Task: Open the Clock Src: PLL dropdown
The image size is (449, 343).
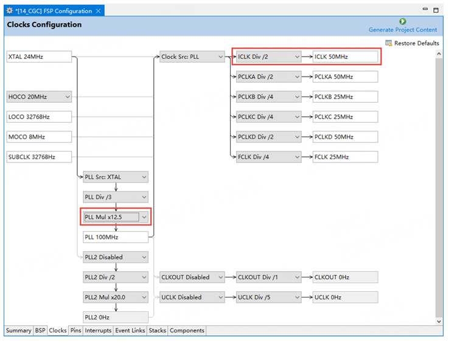Action: coord(192,57)
